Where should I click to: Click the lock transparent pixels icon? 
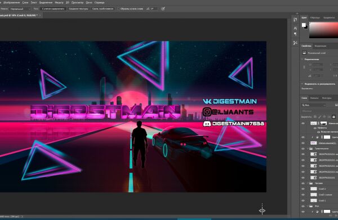pos(315,117)
